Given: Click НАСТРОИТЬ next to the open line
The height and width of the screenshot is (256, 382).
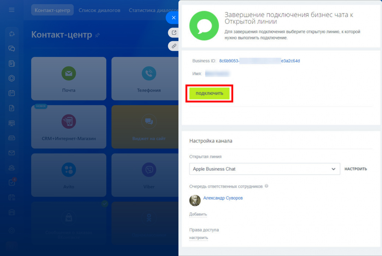Looking at the screenshot, I should pyautogui.click(x=356, y=169).
